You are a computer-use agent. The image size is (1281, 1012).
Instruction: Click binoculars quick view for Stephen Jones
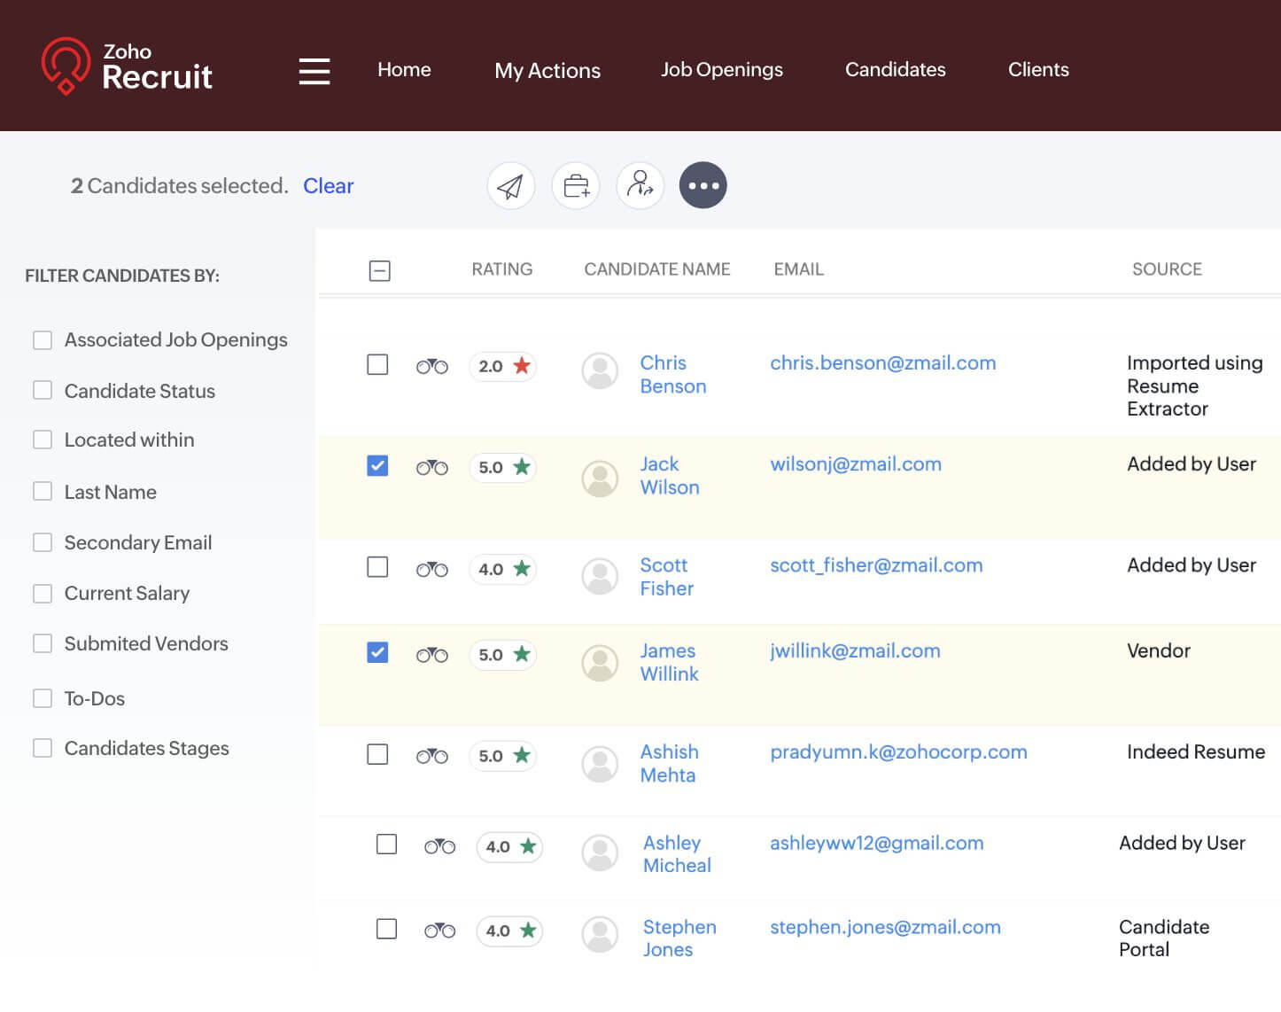(440, 930)
